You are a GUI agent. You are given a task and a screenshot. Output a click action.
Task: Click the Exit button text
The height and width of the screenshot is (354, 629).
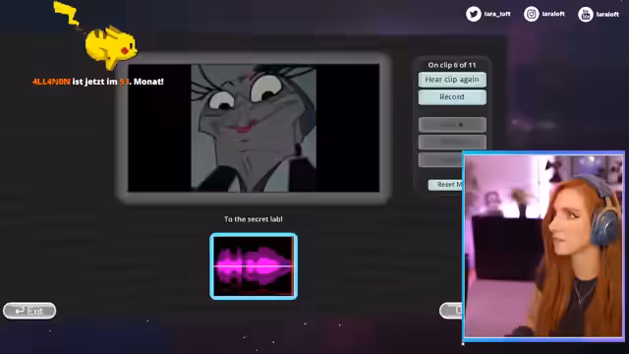35,311
